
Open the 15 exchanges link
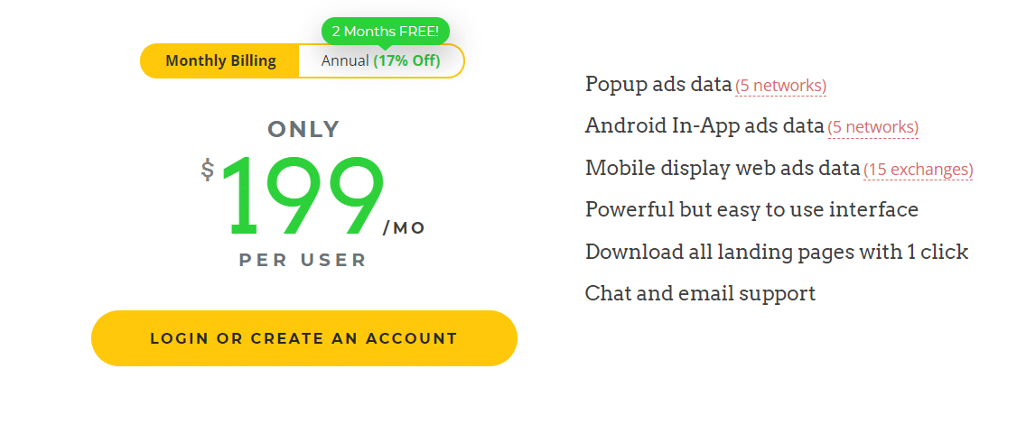918,170
